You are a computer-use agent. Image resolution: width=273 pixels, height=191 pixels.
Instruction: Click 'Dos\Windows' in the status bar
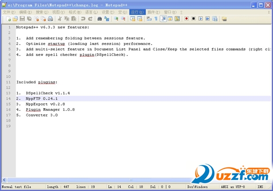click(x=198, y=187)
